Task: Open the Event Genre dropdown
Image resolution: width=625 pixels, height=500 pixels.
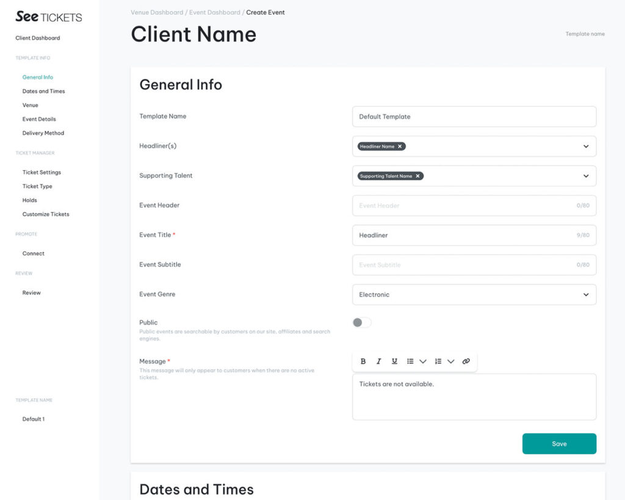Action: (586, 295)
